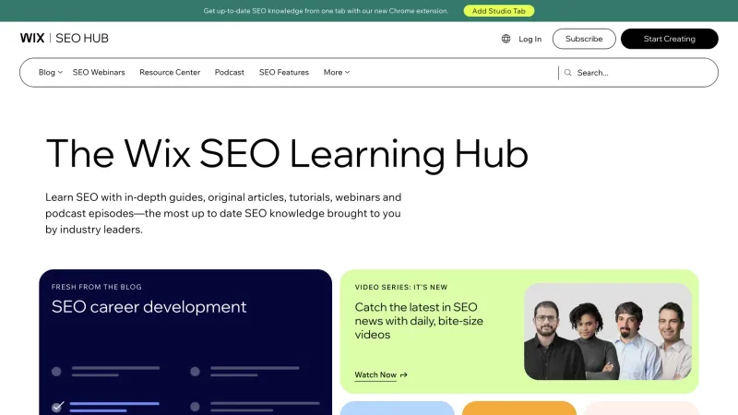Open the SEO career development card
Viewport: 738px width, 415px height.
click(x=185, y=342)
